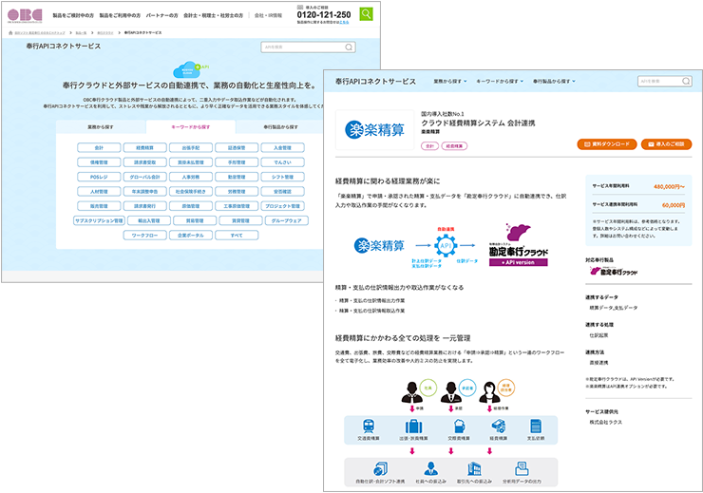Click the OBC logo in the header
703x493 pixels.
click(x=25, y=15)
